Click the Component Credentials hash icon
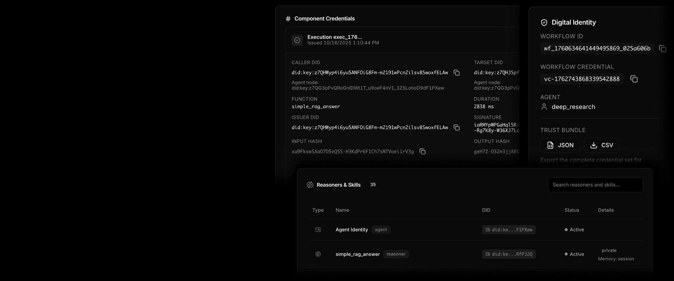Image resolution: width=674 pixels, height=281 pixels. click(x=287, y=18)
